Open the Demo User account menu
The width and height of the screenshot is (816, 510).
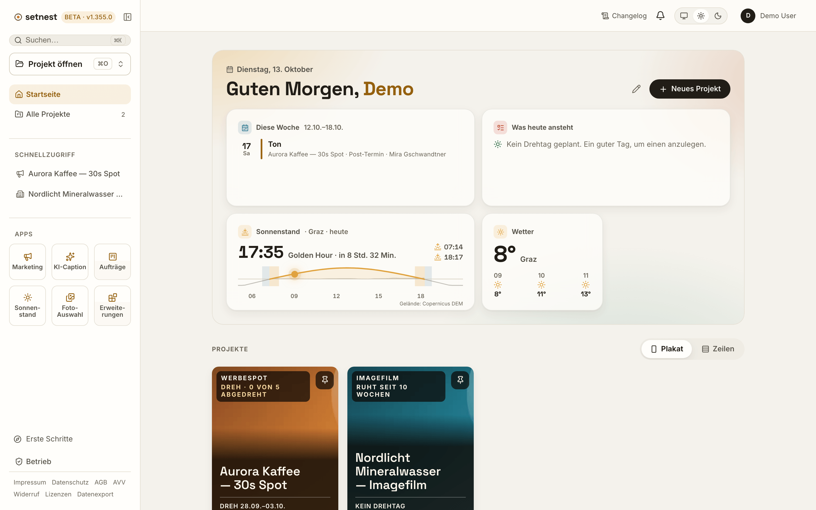click(768, 16)
